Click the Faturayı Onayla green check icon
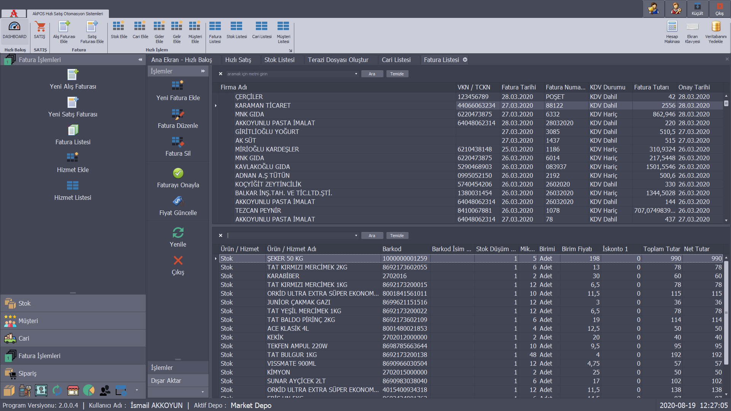Screen dimensions: 731x411 coord(178,174)
